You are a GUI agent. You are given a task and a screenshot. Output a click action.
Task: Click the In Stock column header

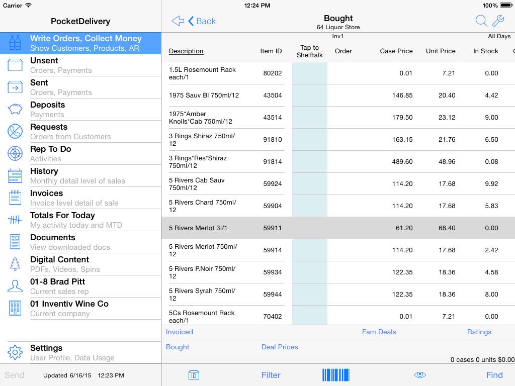[485, 51]
